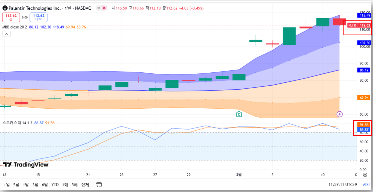
Task: Select the 5날 time range
Action: pos(16,185)
